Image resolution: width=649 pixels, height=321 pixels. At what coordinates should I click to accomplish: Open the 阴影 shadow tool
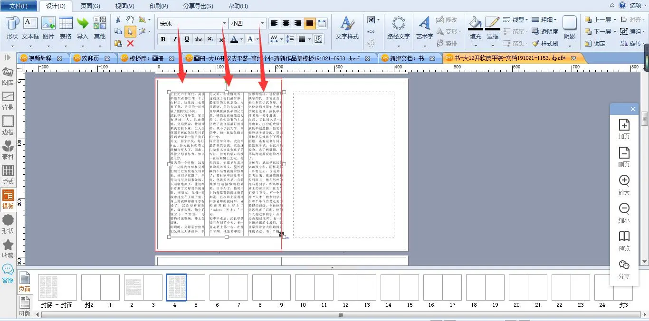(570, 28)
